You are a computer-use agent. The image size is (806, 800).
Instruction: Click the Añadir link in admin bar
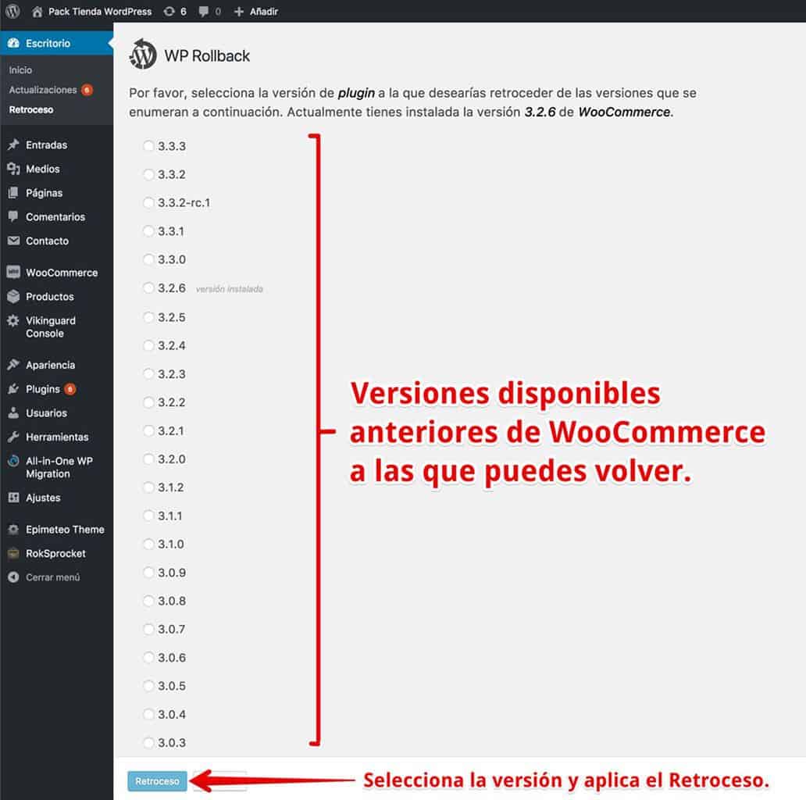click(x=264, y=11)
